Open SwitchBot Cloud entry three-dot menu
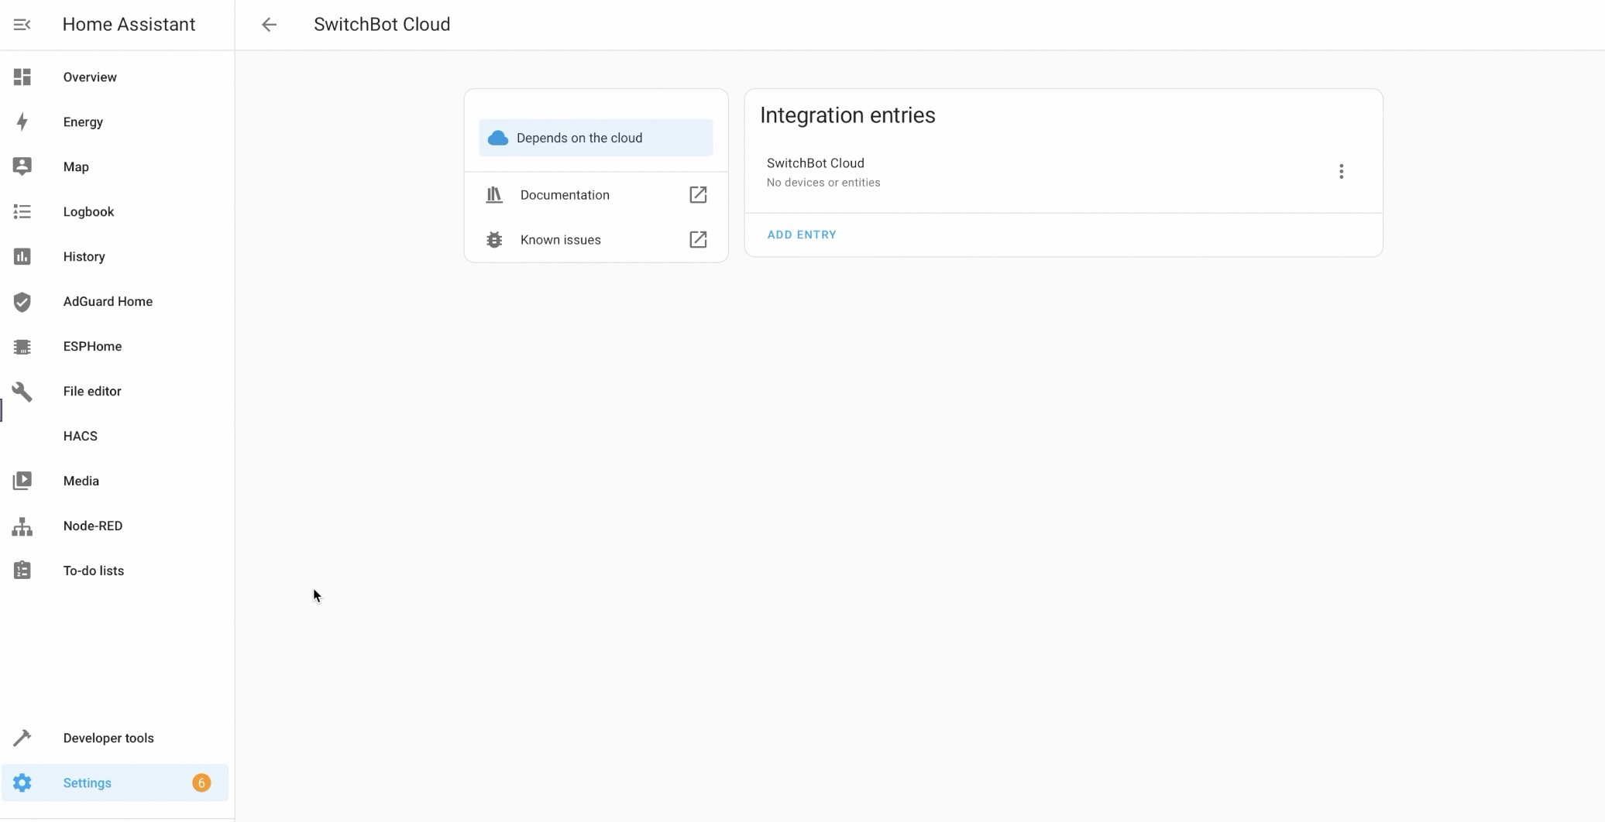 point(1342,172)
